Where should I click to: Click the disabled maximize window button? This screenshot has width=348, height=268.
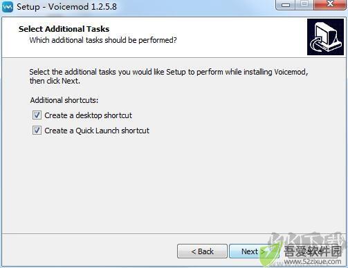(304, 5)
